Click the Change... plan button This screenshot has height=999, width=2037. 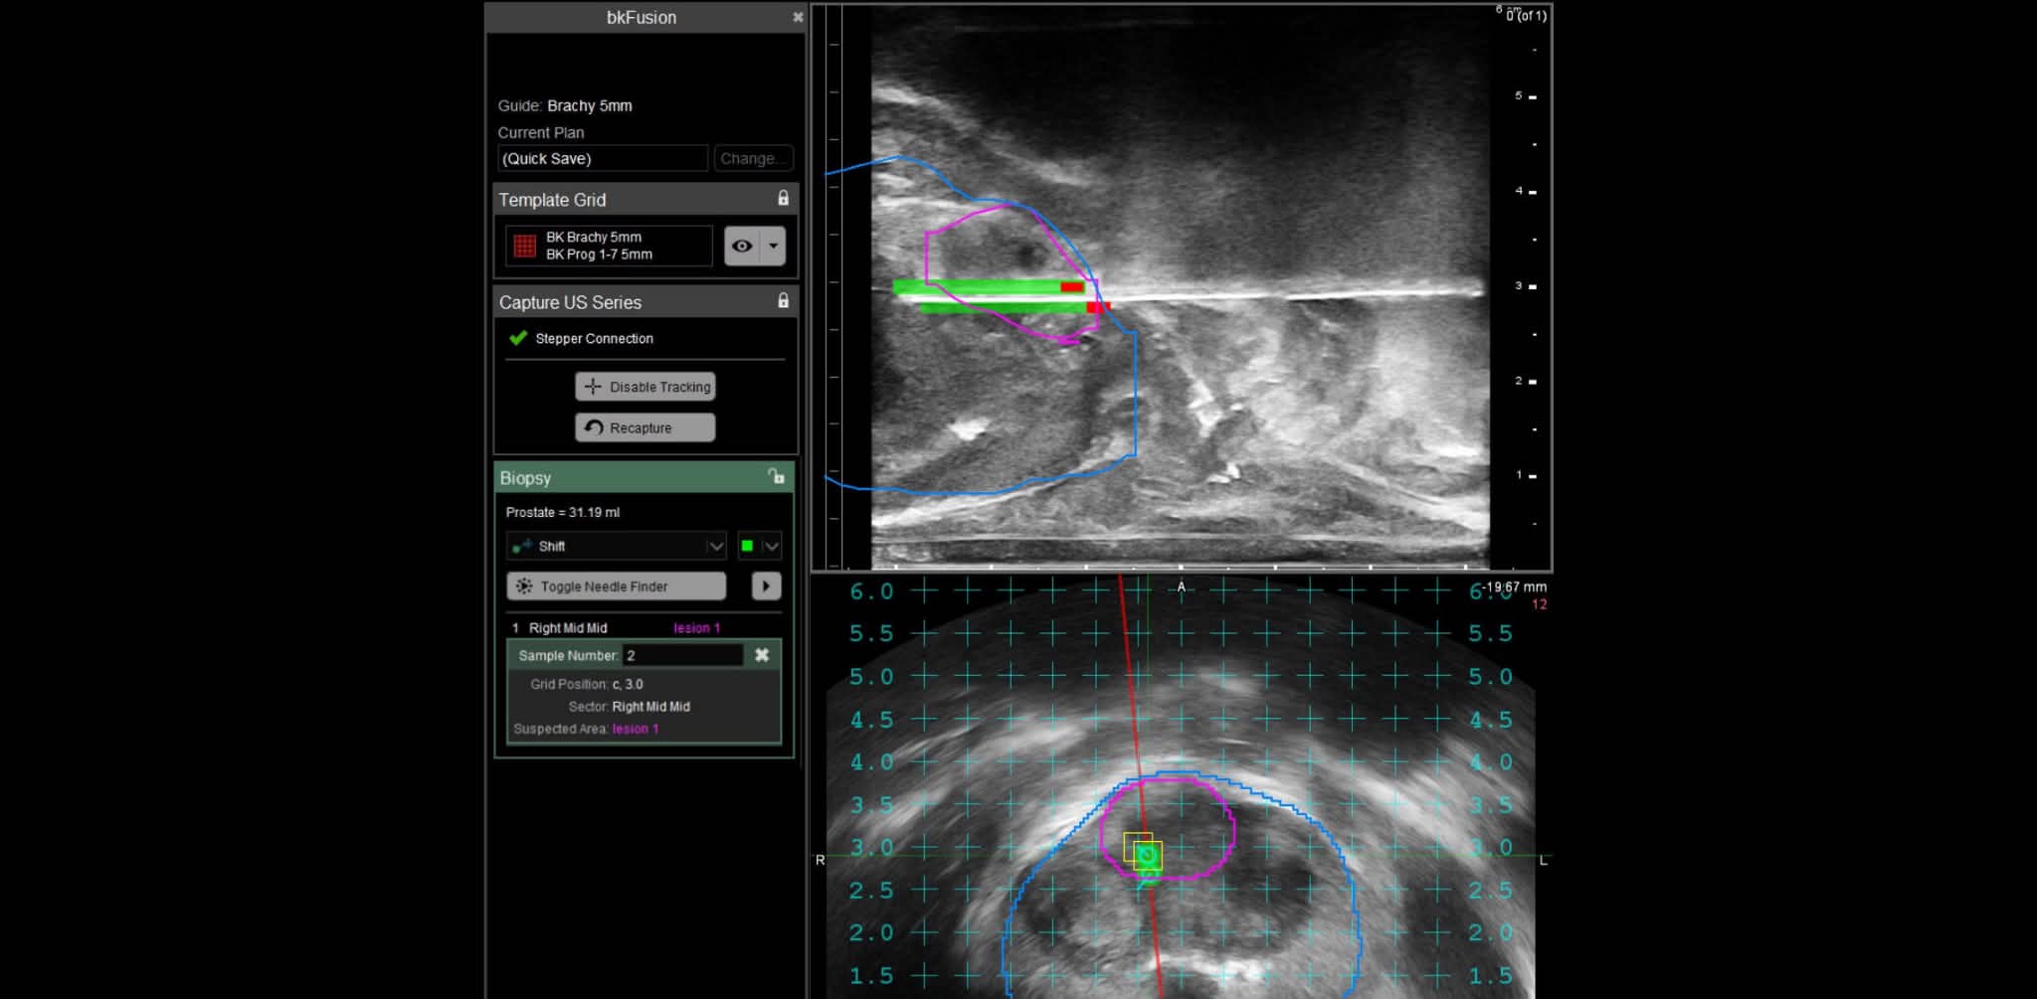point(754,158)
